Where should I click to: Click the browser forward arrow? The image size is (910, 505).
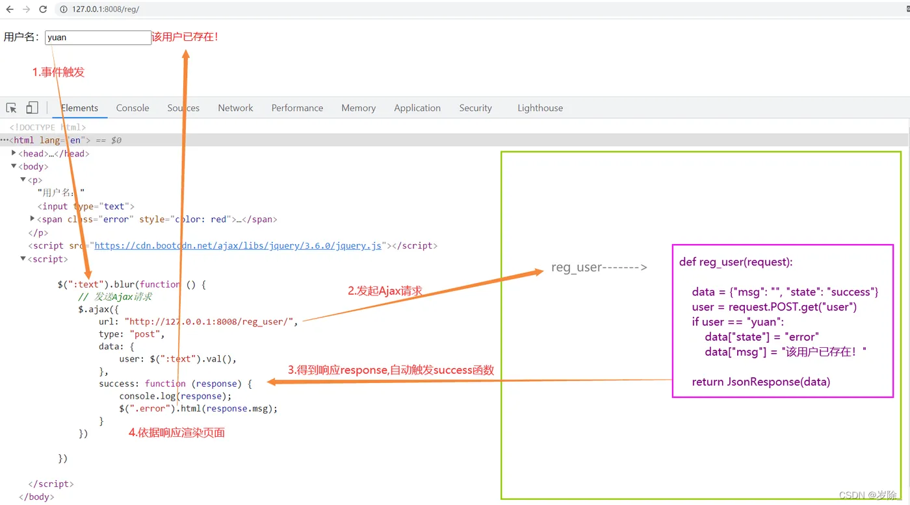click(x=26, y=10)
